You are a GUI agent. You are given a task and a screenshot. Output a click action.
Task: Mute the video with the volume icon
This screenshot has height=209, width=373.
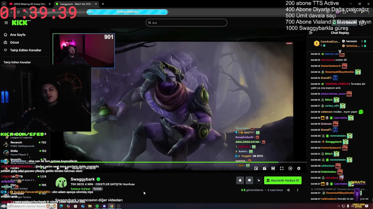point(67,168)
